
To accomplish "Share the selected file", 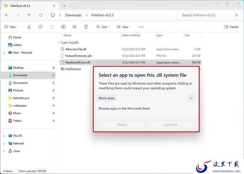I will point(75,27).
